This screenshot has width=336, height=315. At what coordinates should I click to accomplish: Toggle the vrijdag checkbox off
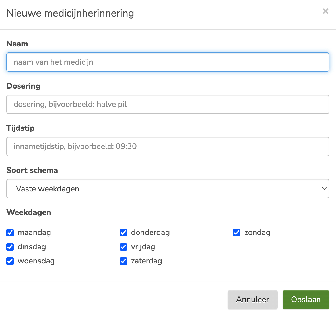123,247
